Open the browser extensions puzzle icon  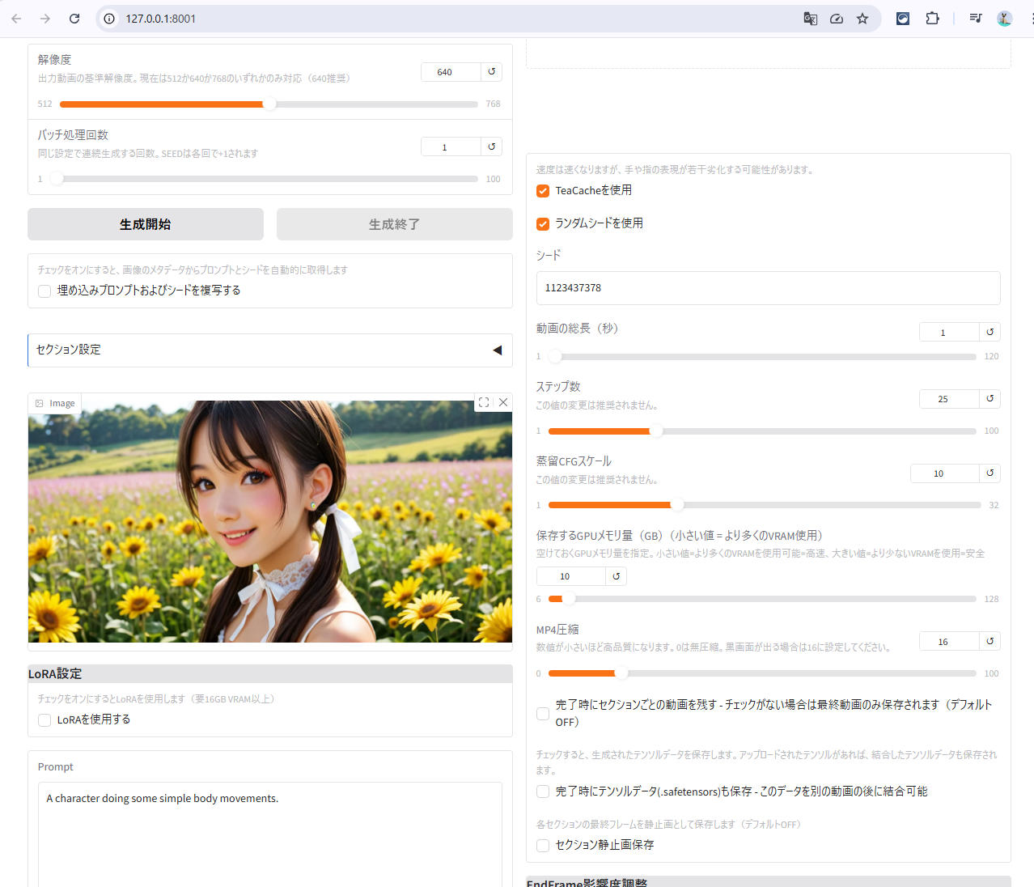(x=932, y=19)
